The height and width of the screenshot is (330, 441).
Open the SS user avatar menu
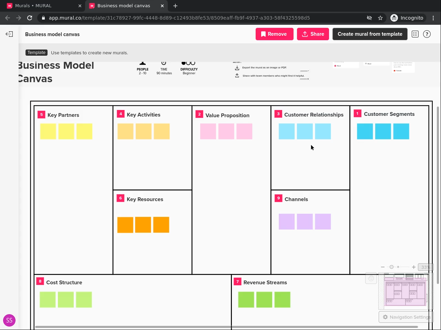pyautogui.click(x=9, y=320)
